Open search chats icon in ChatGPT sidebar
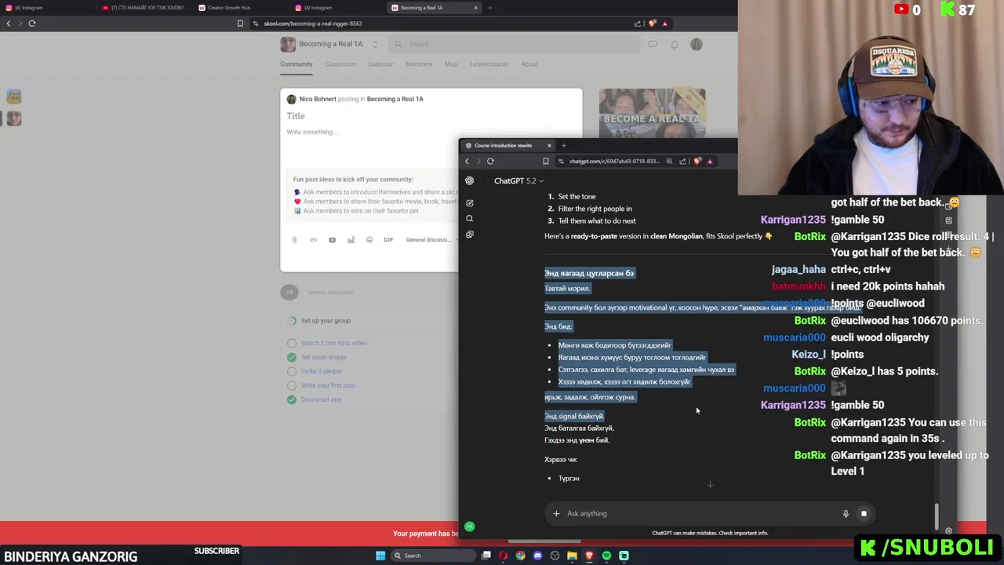This screenshot has height=565, width=1004. (470, 219)
